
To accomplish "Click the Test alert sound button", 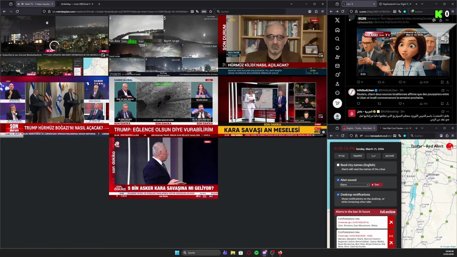I will 376,185.
